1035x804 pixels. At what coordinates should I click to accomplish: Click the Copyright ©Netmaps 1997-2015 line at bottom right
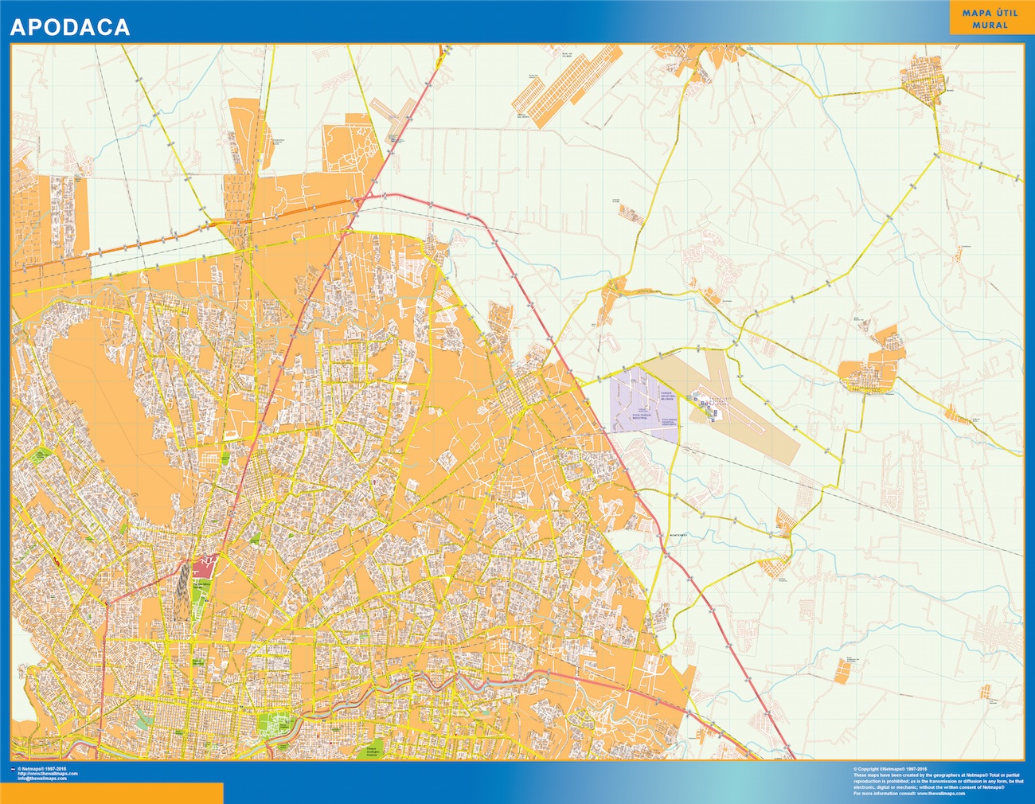[x=890, y=769]
